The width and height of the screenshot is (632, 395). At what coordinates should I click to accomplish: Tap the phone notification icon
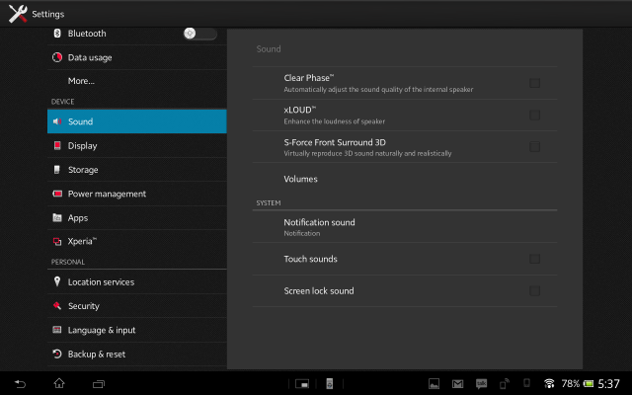coord(526,383)
